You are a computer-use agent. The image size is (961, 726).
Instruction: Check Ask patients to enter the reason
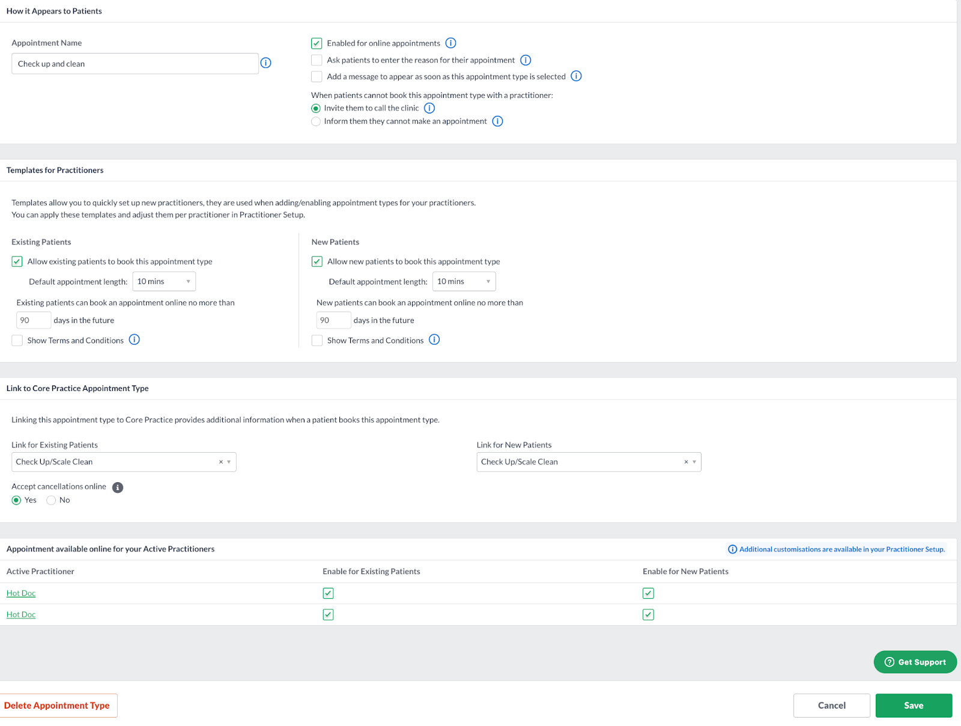click(317, 60)
